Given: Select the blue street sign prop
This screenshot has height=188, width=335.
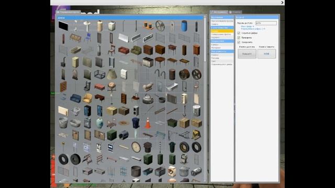Looking at the screenshot, I should (110, 147).
